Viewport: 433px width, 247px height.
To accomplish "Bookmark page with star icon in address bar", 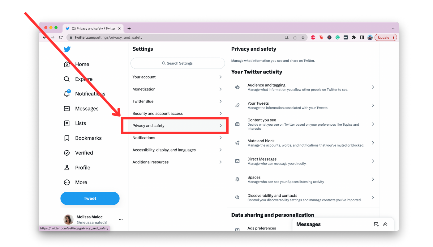I will point(303,37).
